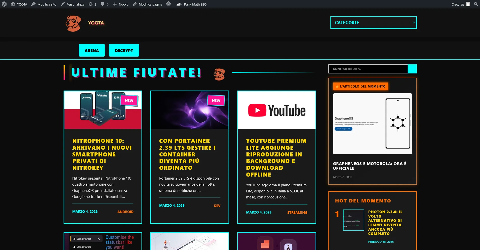This screenshot has width=480, height=250.
Task: Click dog mascot beside Ultime Fiutate heading
Action: tap(219, 74)
